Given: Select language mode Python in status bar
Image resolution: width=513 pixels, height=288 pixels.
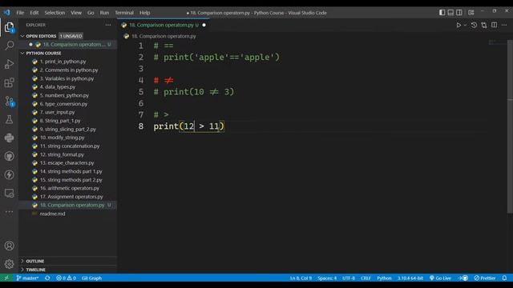Looking at the screenshot, I should pos(384,278).
